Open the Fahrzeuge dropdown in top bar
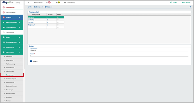194x103 pixels. click(x=38, y=3)
